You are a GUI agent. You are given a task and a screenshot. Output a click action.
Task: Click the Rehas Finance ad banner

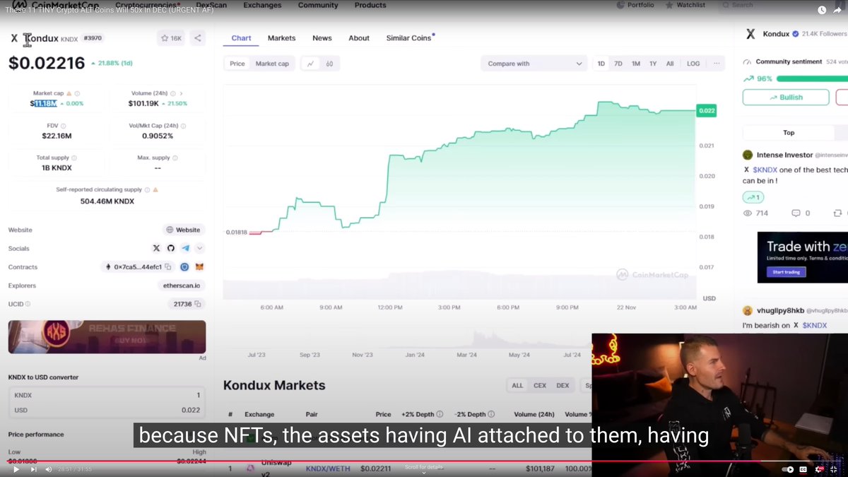click(107, 337)
